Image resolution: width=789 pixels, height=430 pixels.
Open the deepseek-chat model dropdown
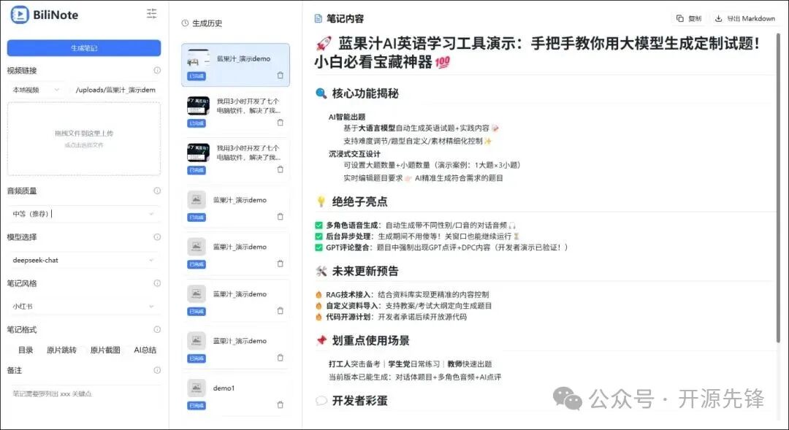[x=83, y=259]
